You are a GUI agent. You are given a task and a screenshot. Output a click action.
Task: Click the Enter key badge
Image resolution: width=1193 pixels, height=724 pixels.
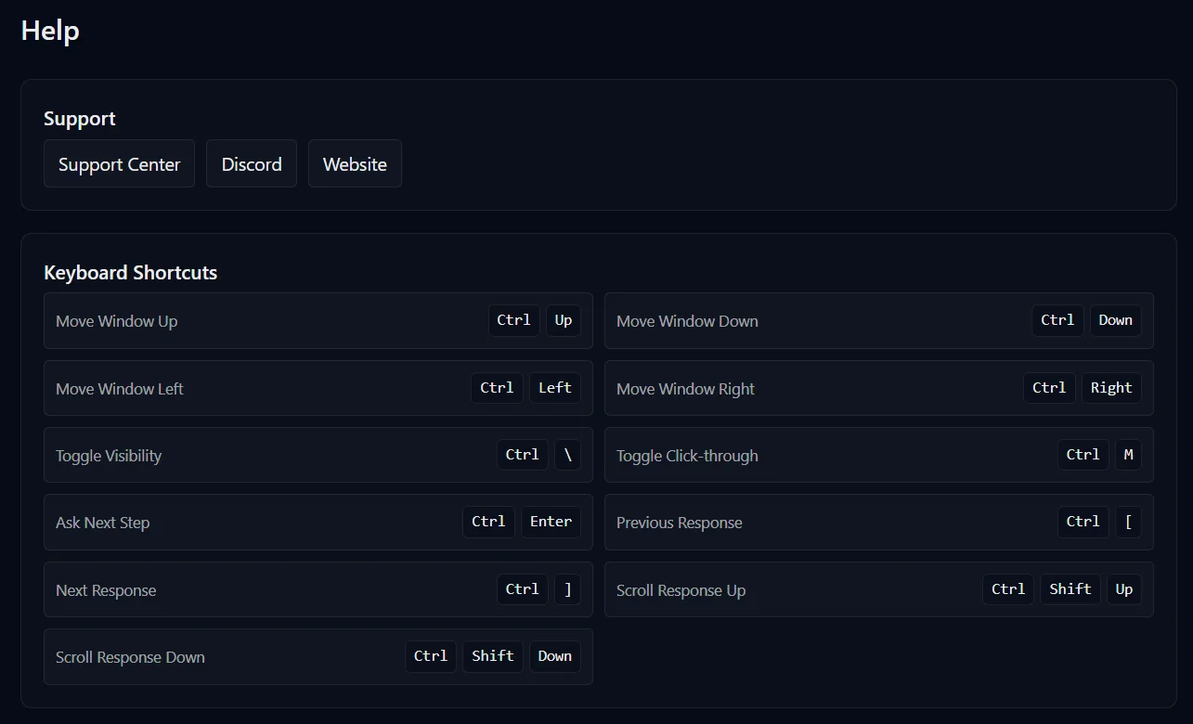click(551, 522)
